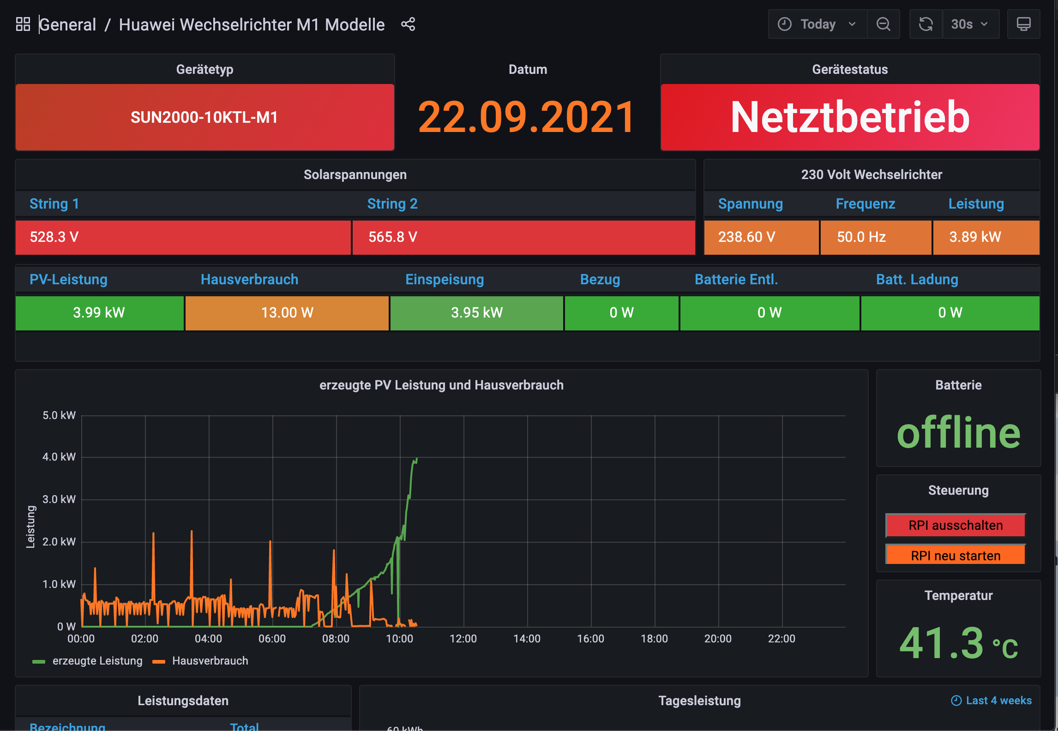This screenshot has height=731, width=1058.
Task: Click the Last 4 weeks clock icon
Action: (956, 701)
